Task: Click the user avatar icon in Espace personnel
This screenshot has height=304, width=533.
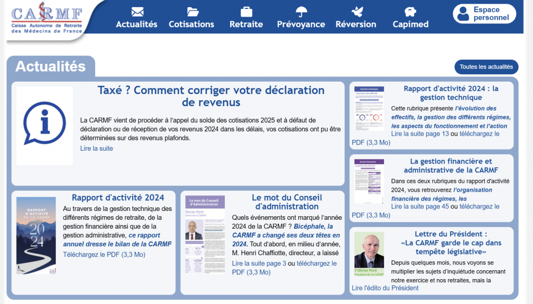Action: 463,14
